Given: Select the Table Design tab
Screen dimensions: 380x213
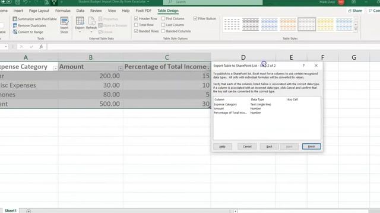Looking at the screenshot, I should pos(168,11).
